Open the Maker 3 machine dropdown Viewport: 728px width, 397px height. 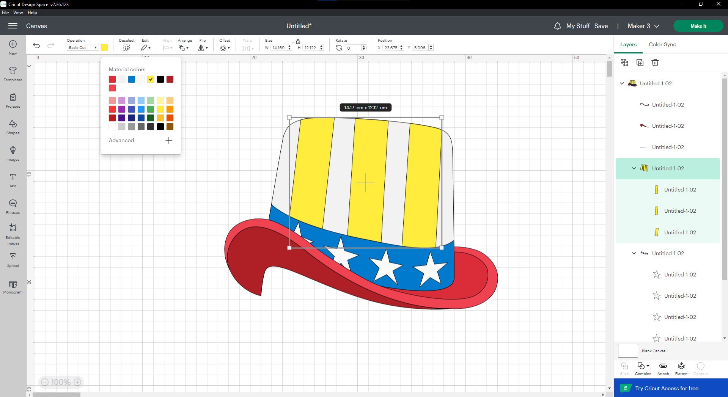point(643,26)
